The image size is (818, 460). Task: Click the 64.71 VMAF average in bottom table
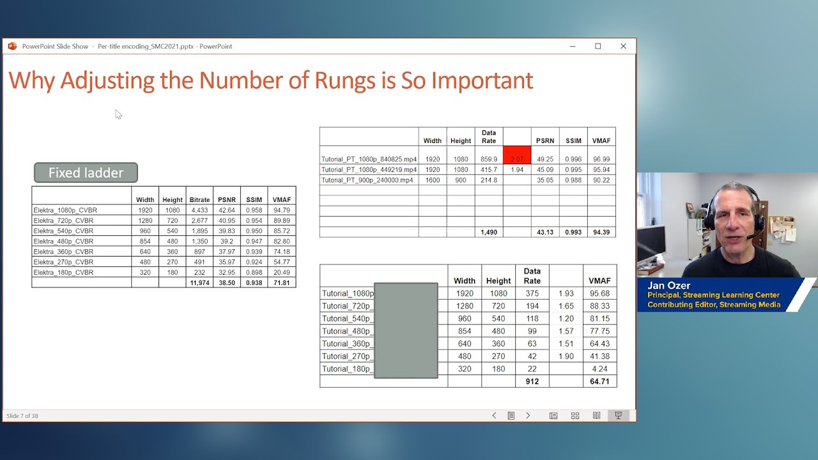(599, 381)
